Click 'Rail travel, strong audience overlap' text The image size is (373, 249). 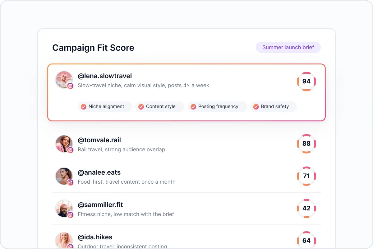121,149
